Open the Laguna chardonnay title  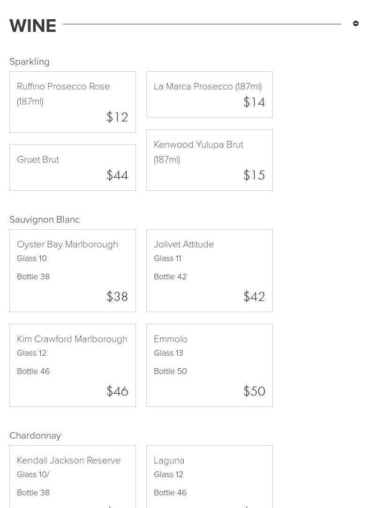click(169, 461)
